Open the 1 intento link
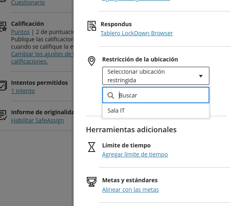This screenshot has width=238, height=206. (23, 91)
